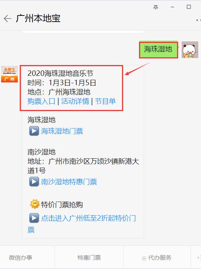The image size is (201, 269).
Task: Open the 海珠湿地门票 link
Action: coord(62,131)
